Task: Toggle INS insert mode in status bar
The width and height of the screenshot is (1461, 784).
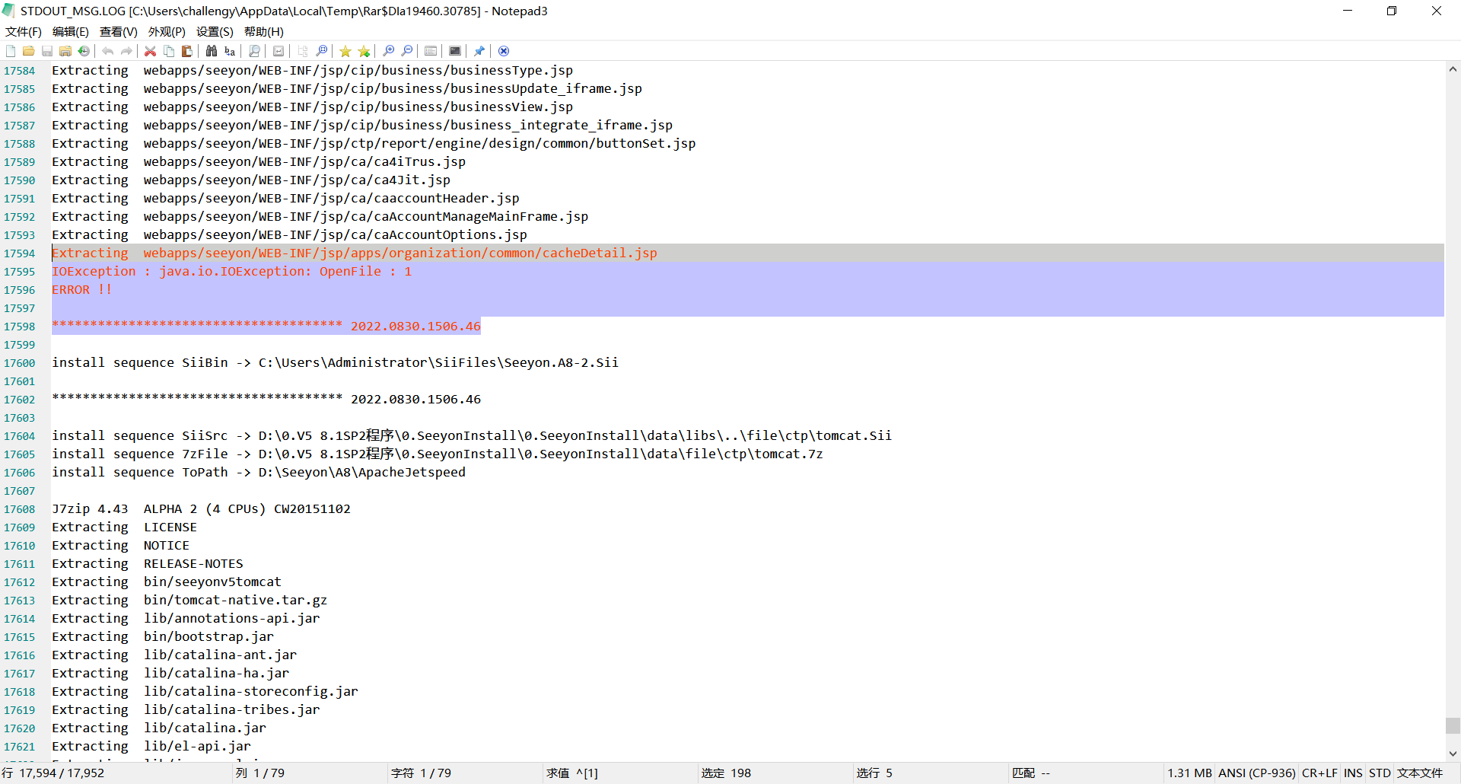Action: pyautogui.click(x=1352, y=773)
